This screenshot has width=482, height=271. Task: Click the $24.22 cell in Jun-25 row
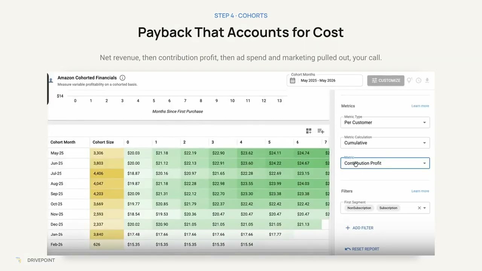point(279,163)
